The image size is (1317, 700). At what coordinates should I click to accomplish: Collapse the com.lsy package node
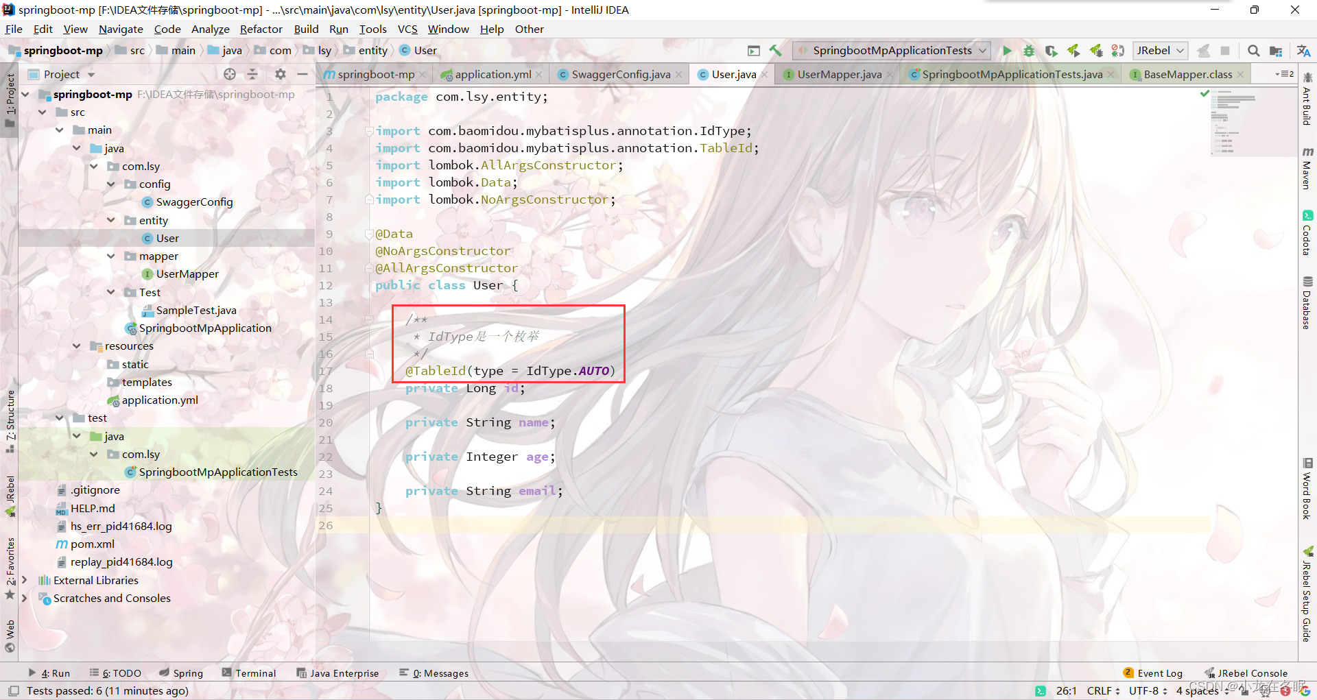pyautogui.click(x=94, y=166)
